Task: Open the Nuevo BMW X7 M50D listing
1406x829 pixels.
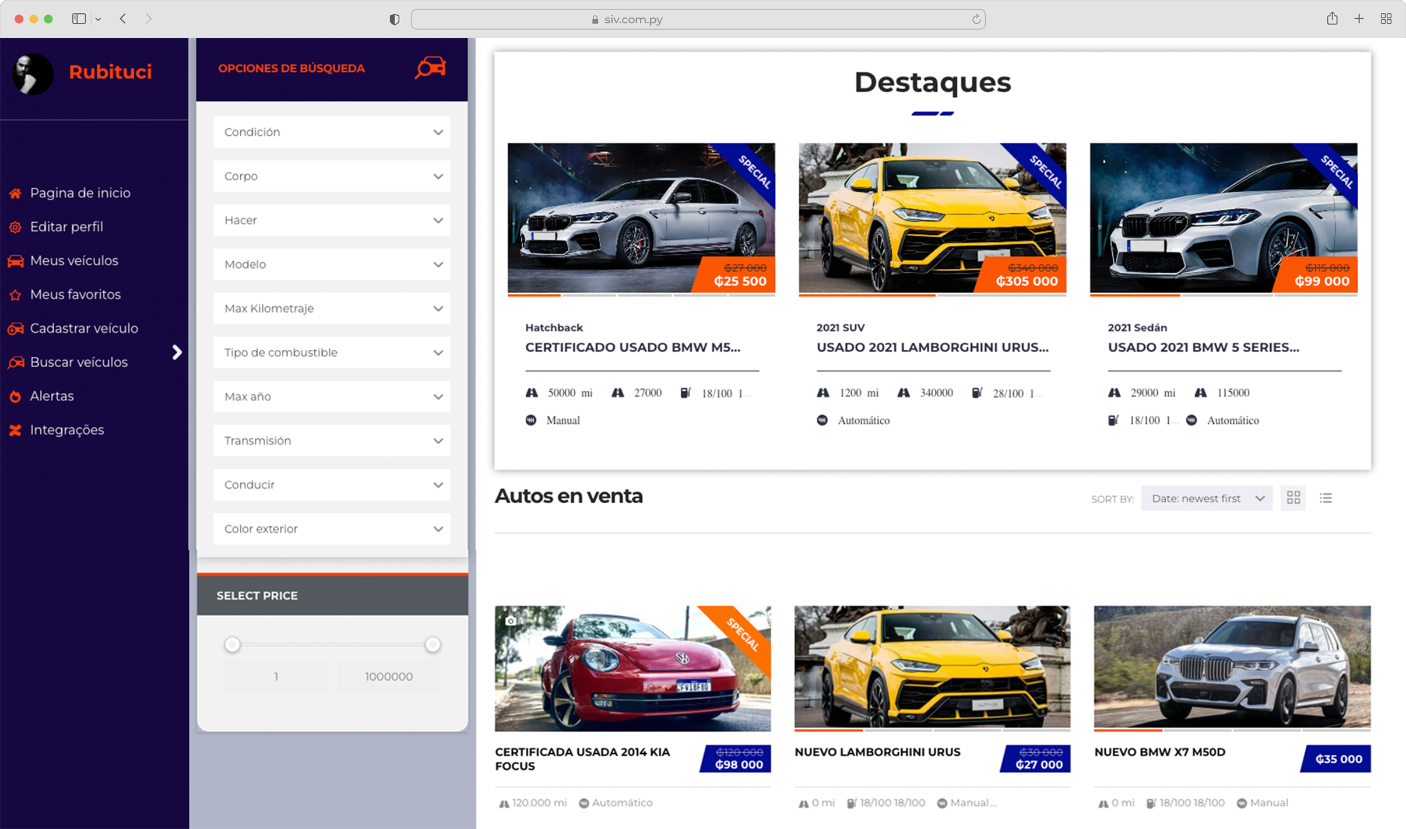Action: click(1159, 752)
